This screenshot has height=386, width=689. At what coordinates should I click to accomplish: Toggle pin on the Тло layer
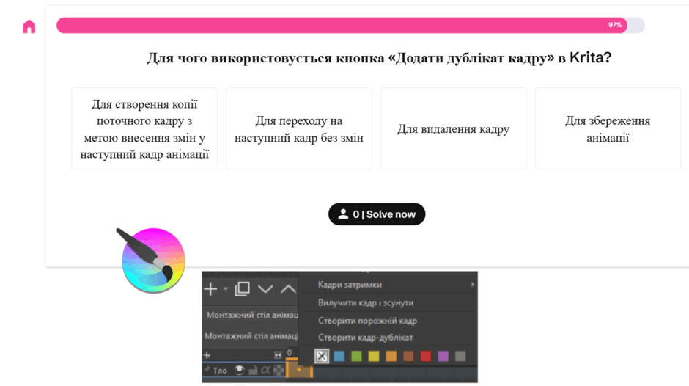point(207,370)
